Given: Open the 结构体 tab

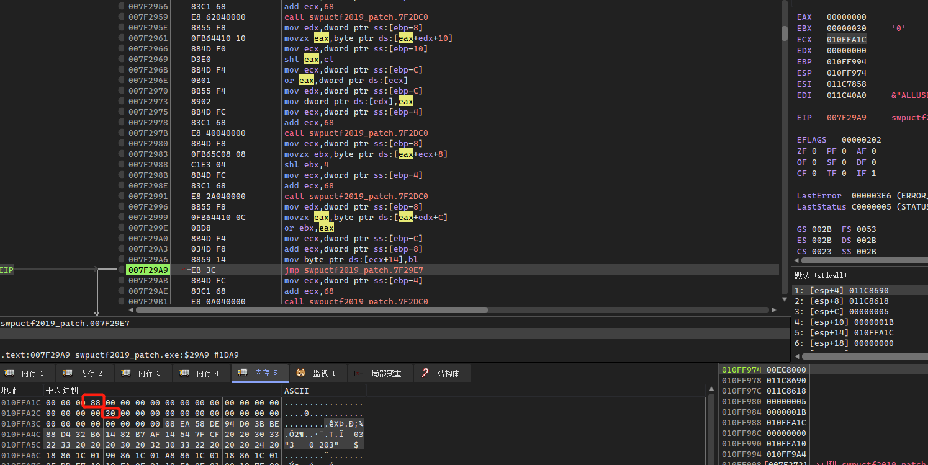Looking at the screenshot, I should click(442, 373).
